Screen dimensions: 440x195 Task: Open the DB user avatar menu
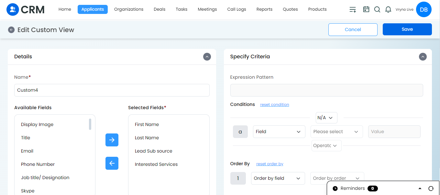point(424,10)
